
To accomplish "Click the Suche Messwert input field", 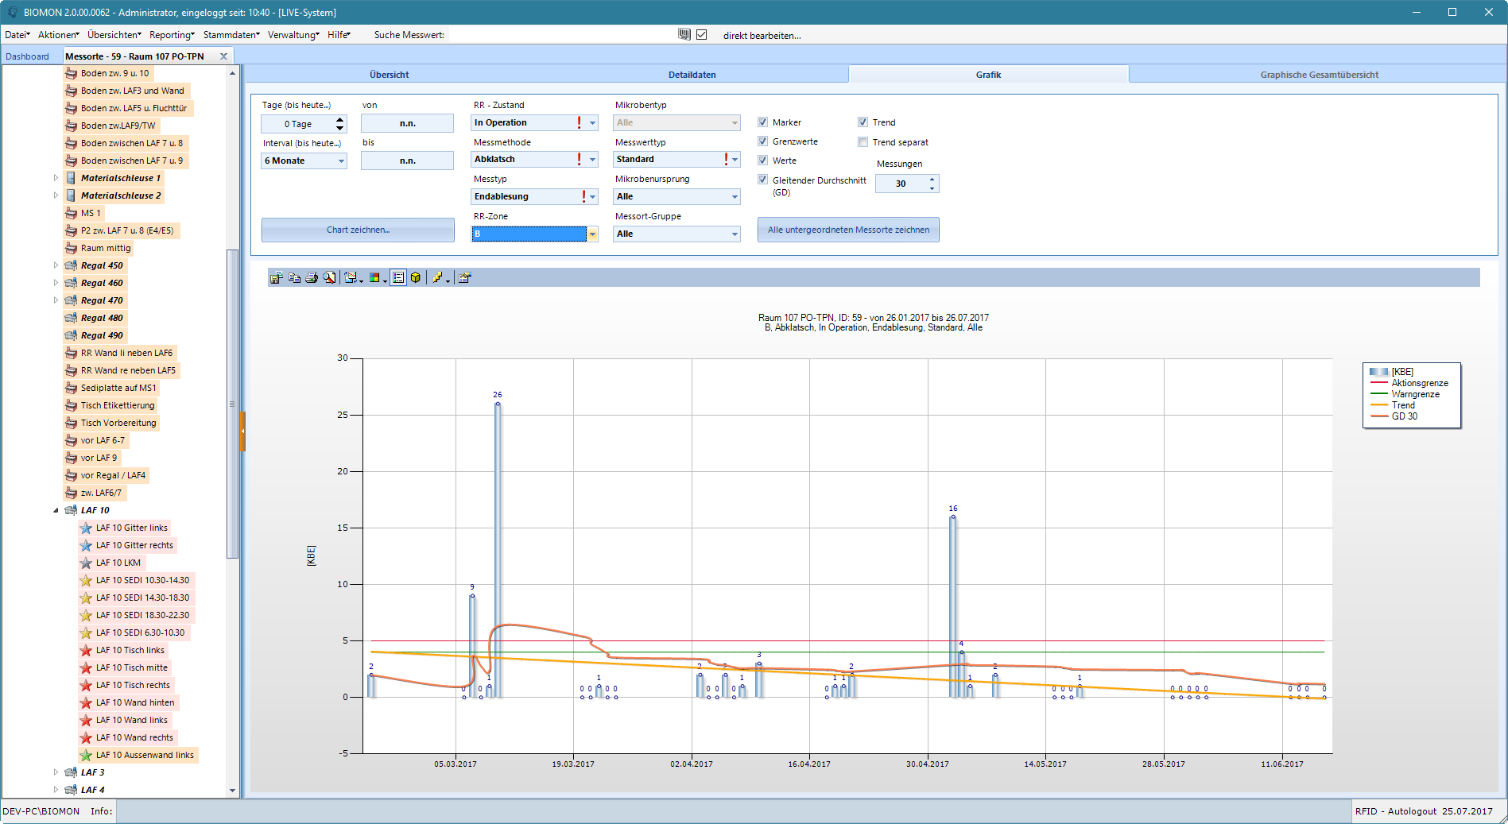I will [x=560, y=35].
